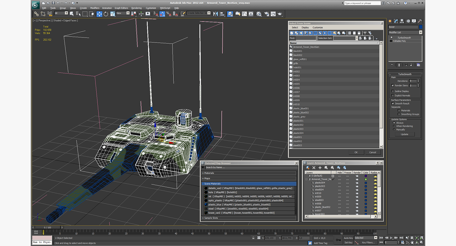Check the Smoothing Groups checkbox
Viewport: 456px width, 246px height.
[x=399, y=114]
